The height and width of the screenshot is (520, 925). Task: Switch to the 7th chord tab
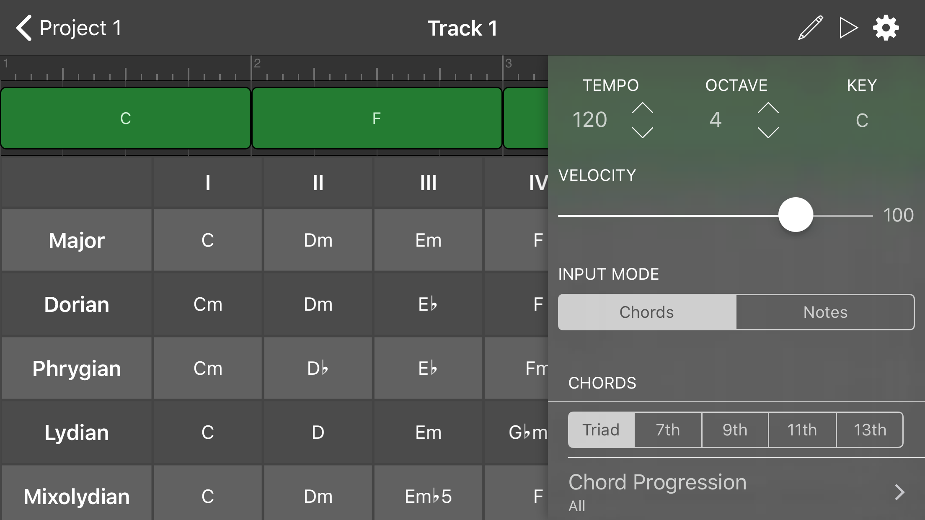click(x=667, y=430)
